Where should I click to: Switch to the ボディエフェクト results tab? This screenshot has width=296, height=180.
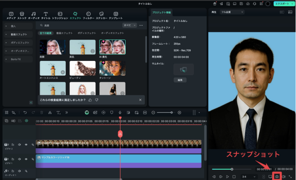[87, 33]
